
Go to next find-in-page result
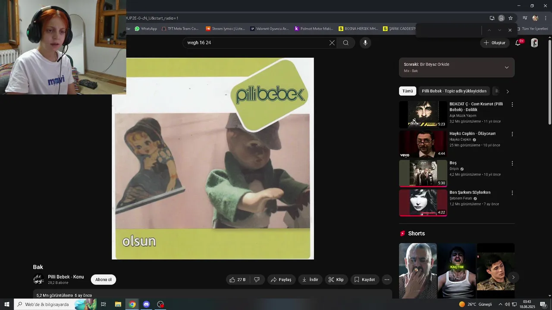pos(499,30)
